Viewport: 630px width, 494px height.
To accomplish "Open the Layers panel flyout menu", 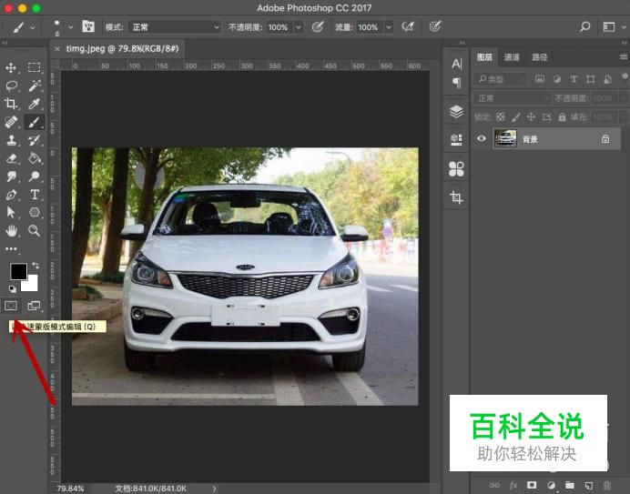I will click(624, 57).
